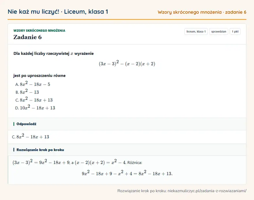254x200 pixels.
Task: Click the '1 pkt' tag
Action: point(235,31)
